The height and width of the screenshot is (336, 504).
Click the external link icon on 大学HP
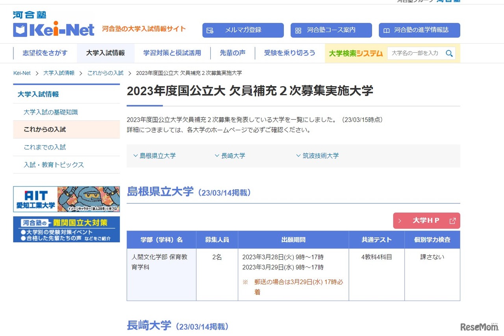[452, 221]
